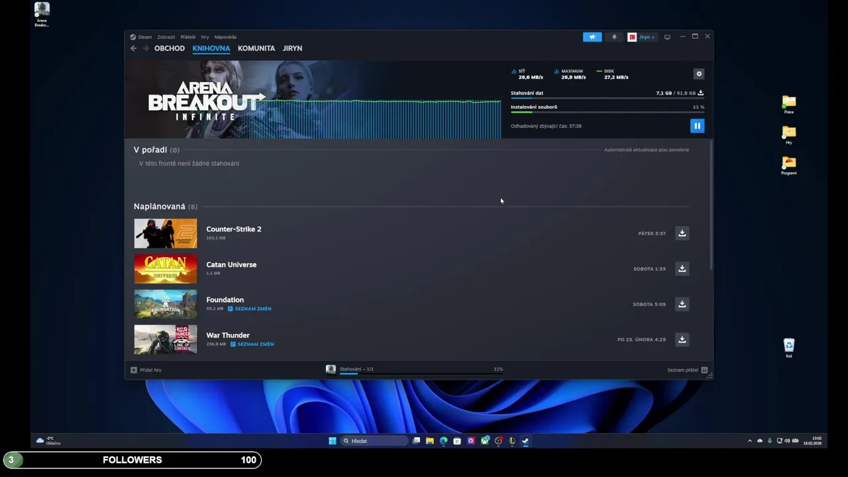This screenshot has height=477, width=848.
Task: Go forward with the right arrow
Action: pos(146,48)
